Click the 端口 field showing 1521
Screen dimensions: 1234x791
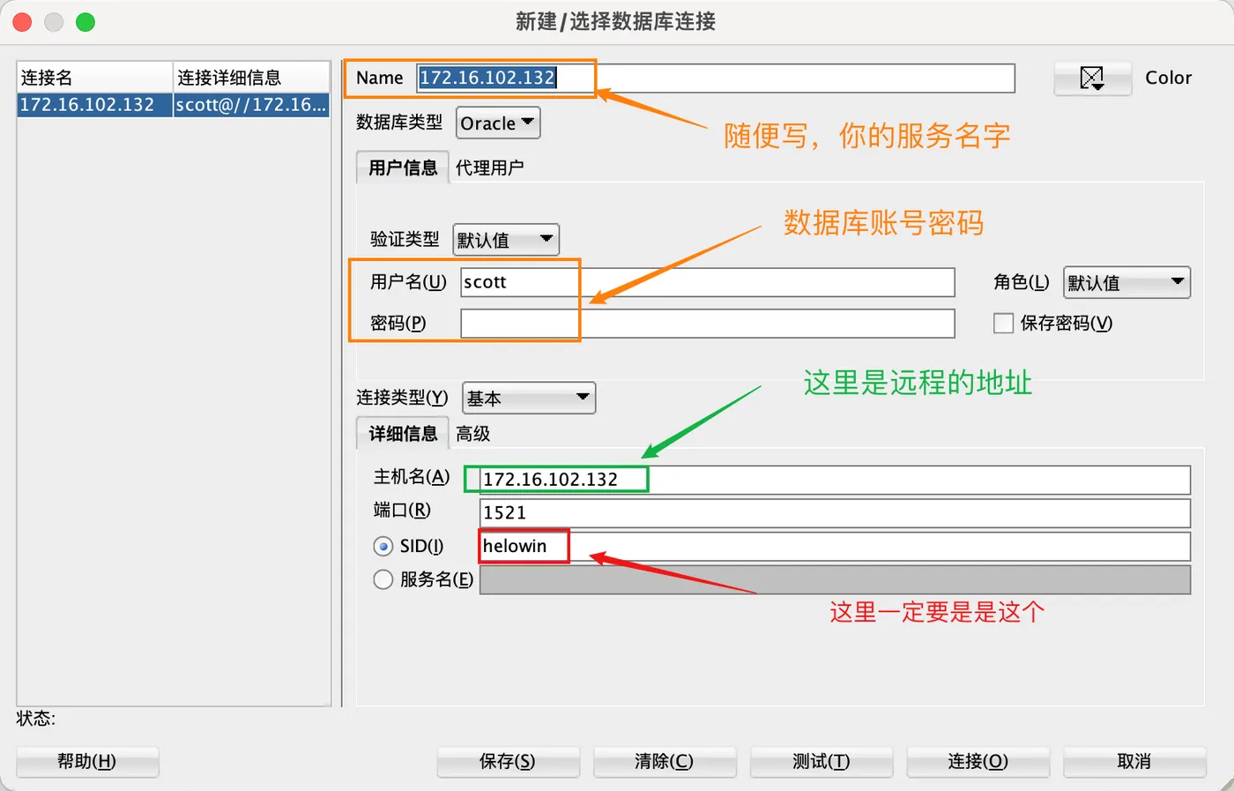[x=835, y=513]
